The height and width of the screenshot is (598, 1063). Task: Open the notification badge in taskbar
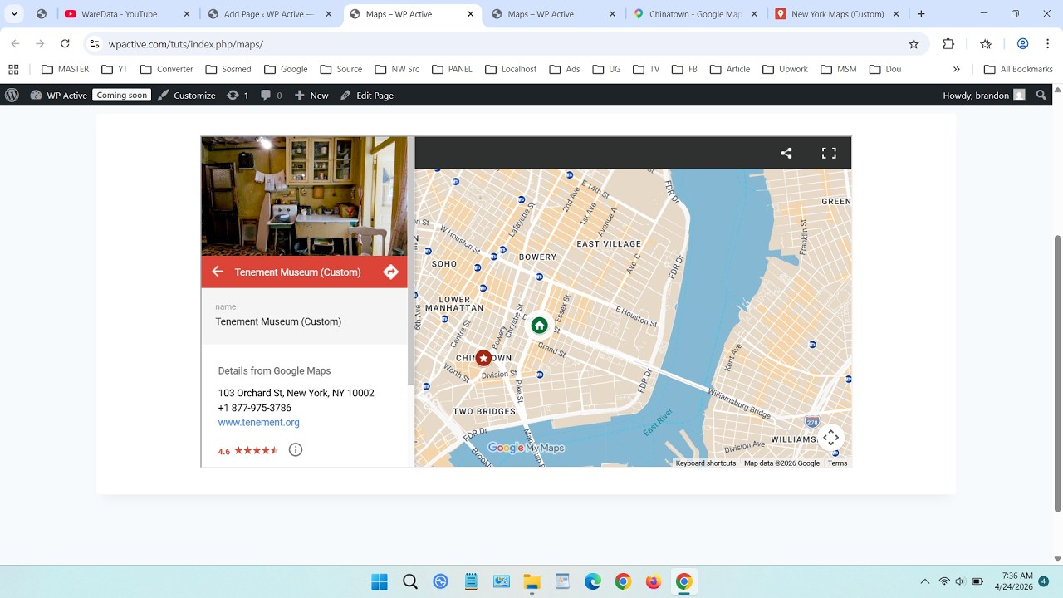pos(1044,581)
